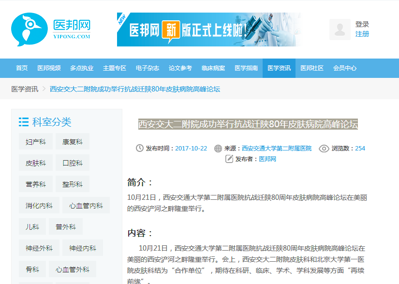Viewport: 399px width, 284px height.
Task: Open the 医邦视频 menu item
Action: (49, 68)
